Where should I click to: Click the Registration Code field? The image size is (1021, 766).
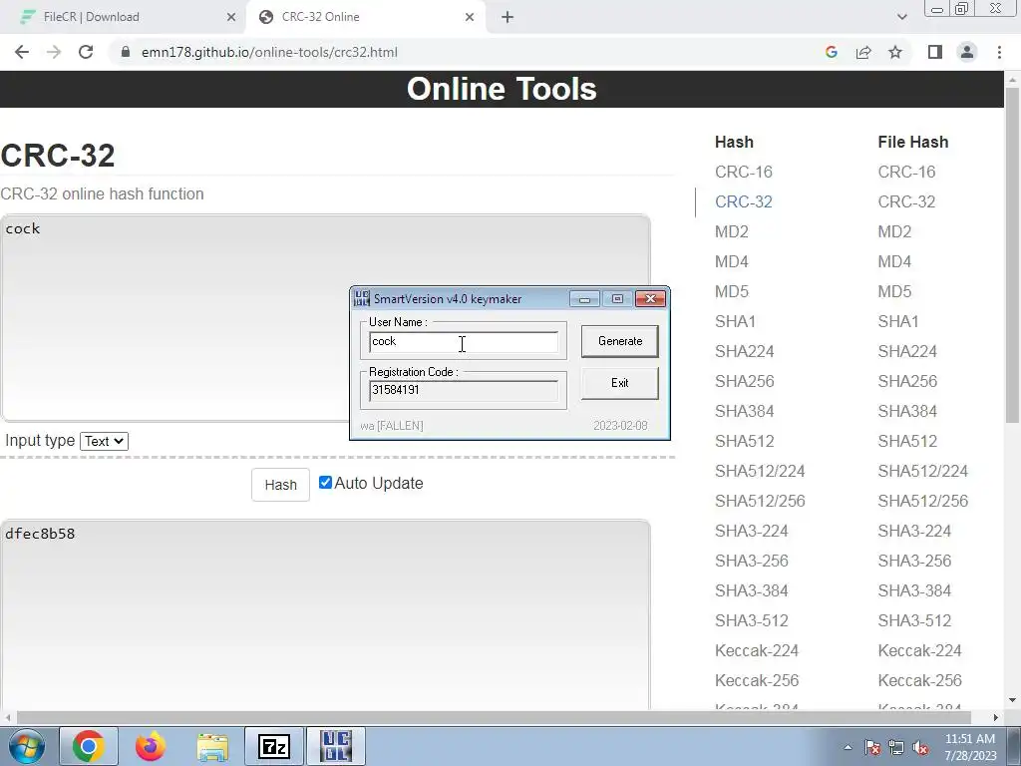(x=464, y=390)
